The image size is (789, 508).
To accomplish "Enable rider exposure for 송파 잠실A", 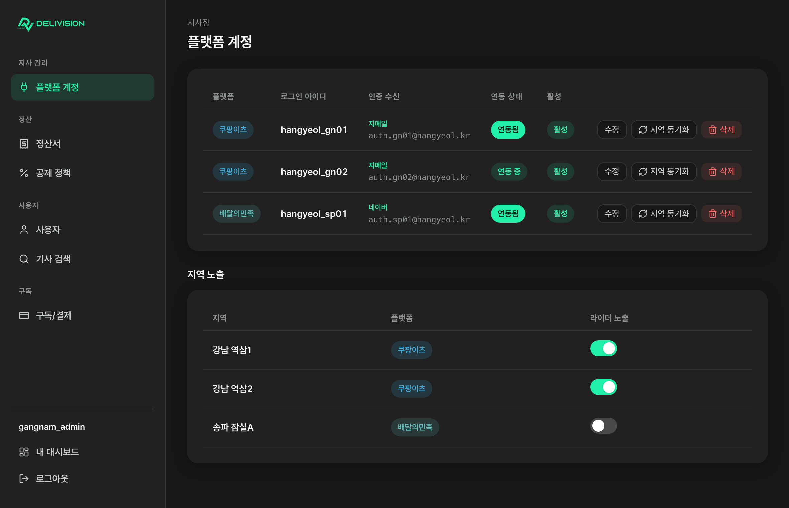I will point(603,426).
